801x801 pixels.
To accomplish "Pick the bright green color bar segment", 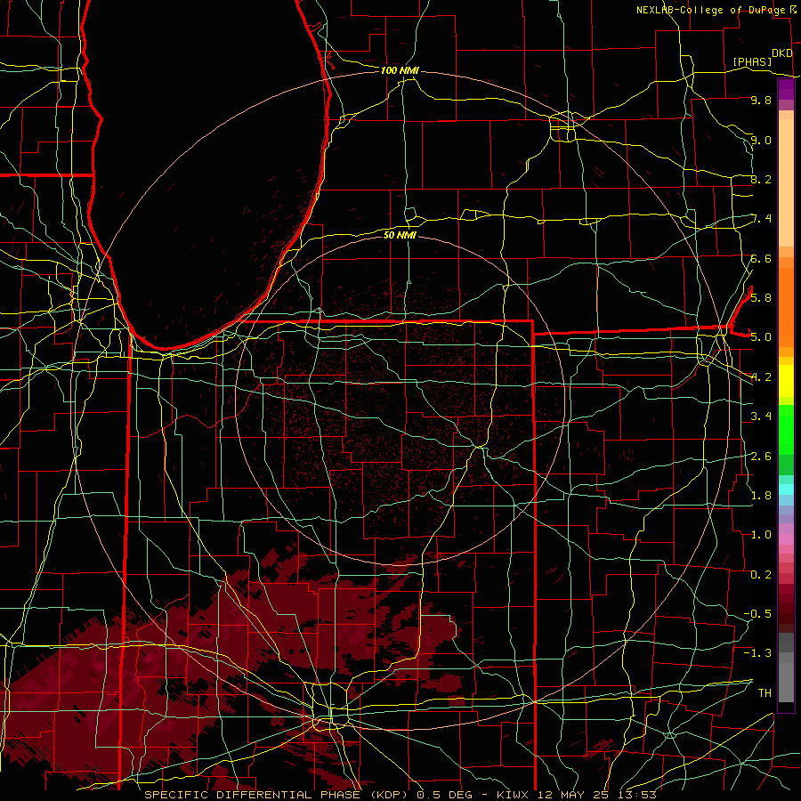I will pos(786,430).
